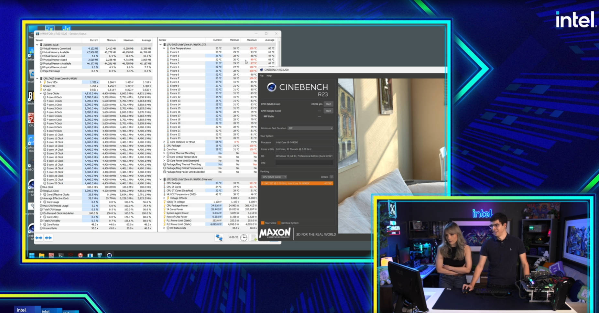Click Maximum column header in left sensor panel

click(128, 40)
